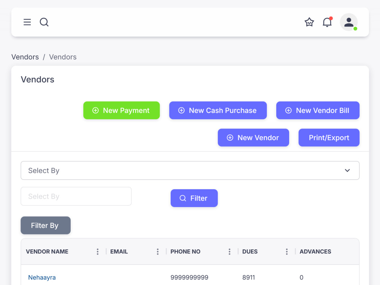Open Vendor Name column options menu
Viewport: 380px width, 285px height.
(98, 252)
